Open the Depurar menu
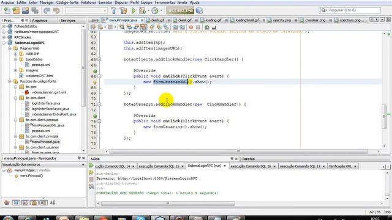The image size is (392, 220). [121, 2]
